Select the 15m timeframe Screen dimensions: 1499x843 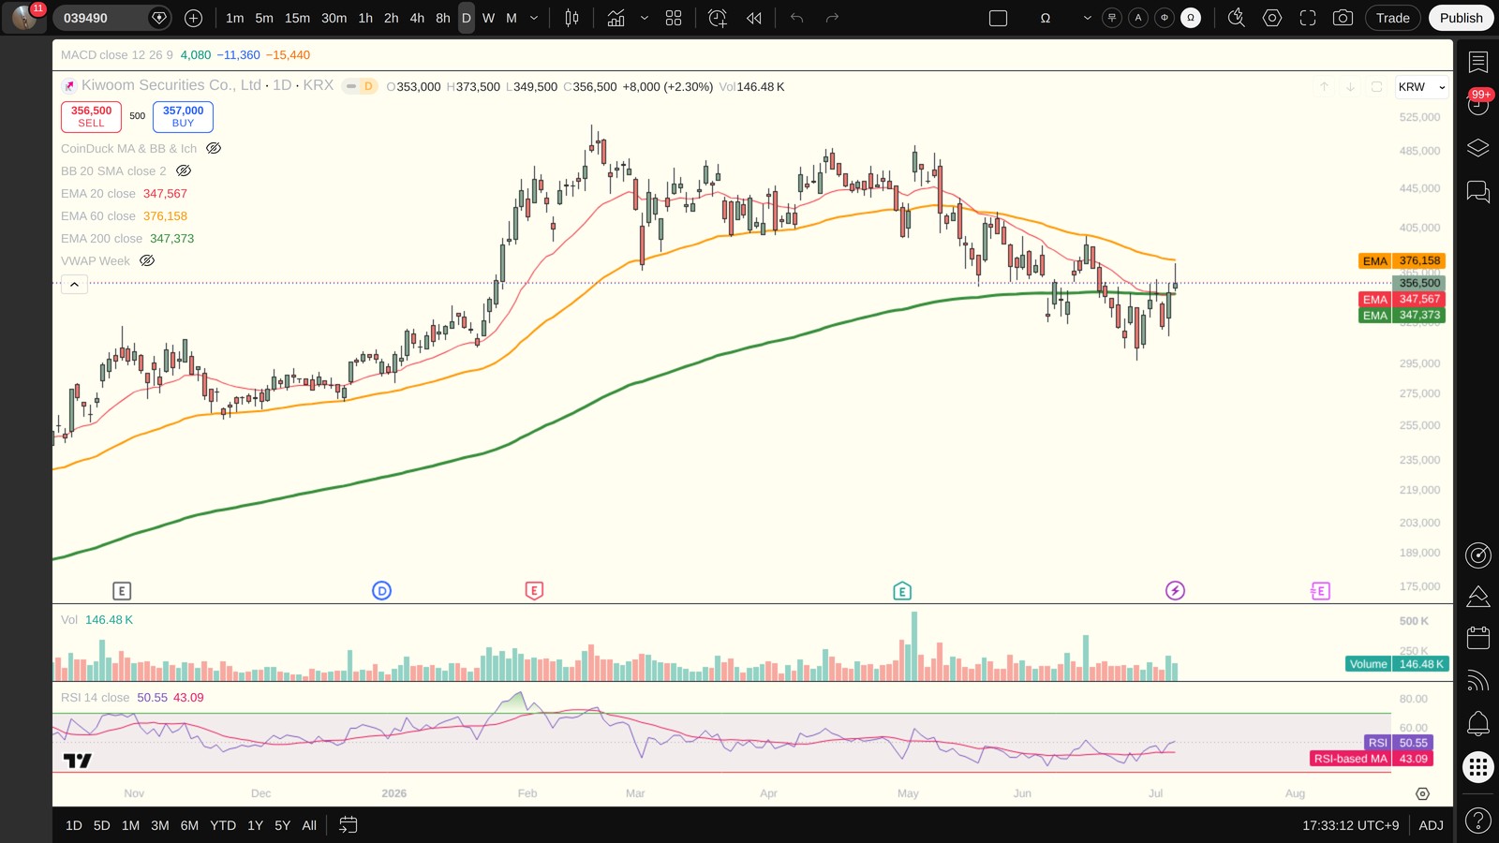[x=297, y=18]
